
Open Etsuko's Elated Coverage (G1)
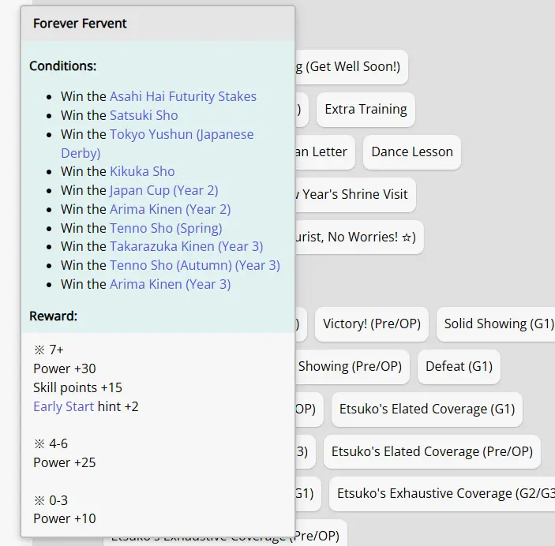426,409
